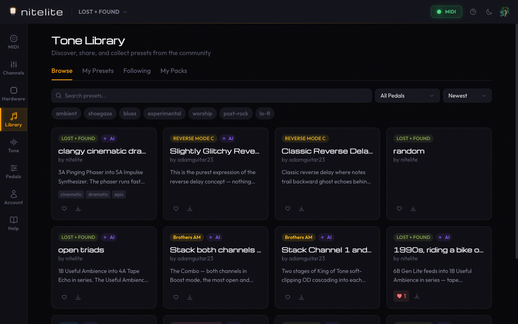Select the Channels icon in the sidebar
This screenshot has height=324, width=518.
(x=13, y=68)
